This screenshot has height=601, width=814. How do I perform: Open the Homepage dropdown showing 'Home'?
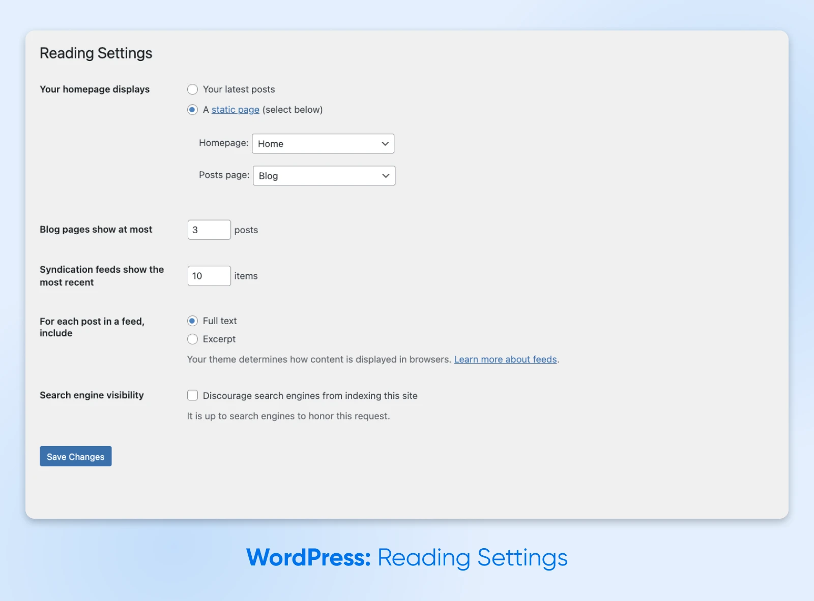(315, 144)
